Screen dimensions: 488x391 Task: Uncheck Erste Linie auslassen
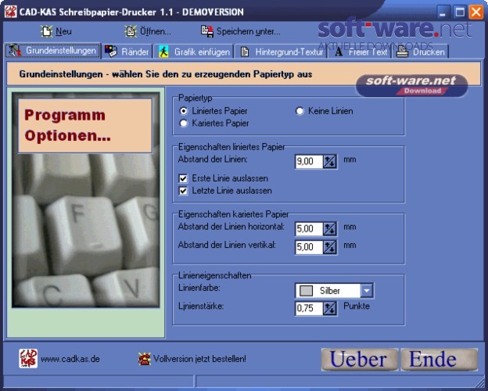click(183, 178)
